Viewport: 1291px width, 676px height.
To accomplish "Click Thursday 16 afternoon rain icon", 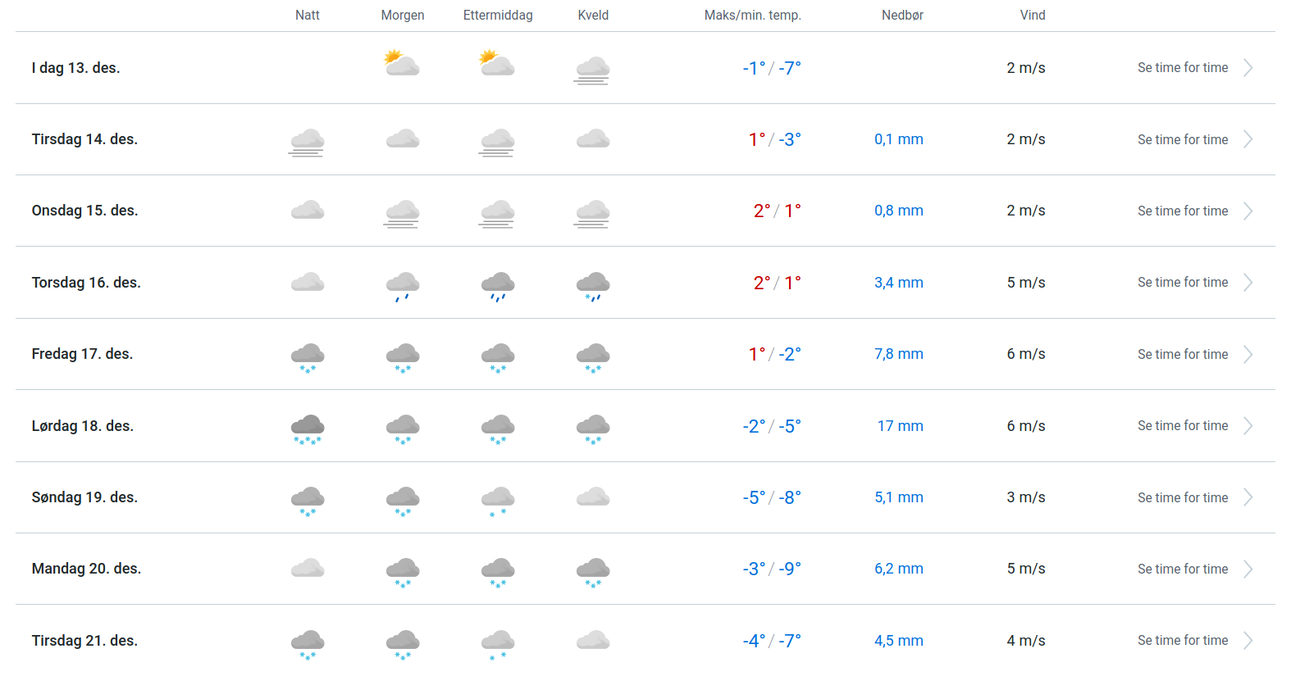I will click(x=498, y=286).
